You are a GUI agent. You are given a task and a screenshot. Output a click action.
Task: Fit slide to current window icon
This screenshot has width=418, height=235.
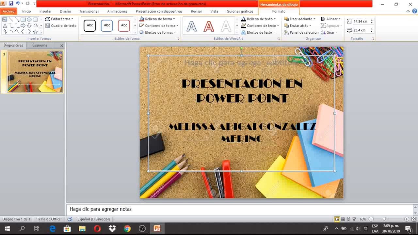[x=414, y=219]
